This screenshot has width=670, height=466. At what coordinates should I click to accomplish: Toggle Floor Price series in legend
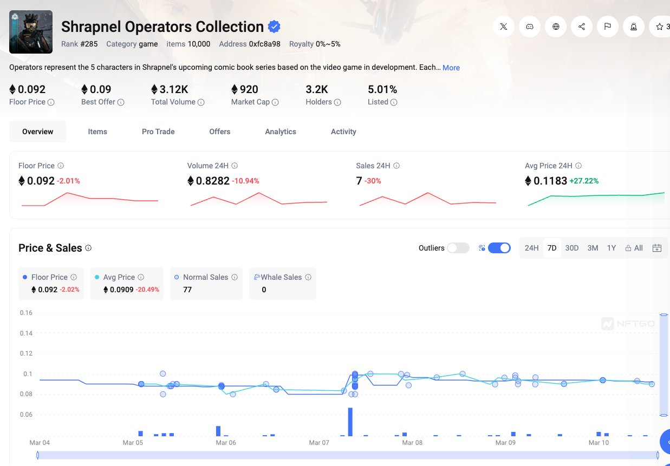tap(51, 283)
